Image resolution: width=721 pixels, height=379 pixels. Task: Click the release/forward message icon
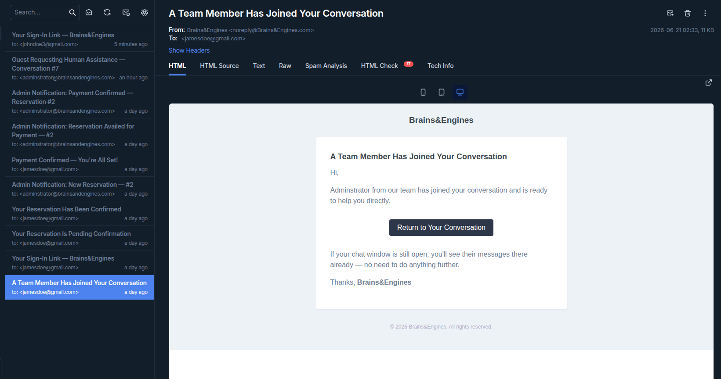(670, 13)
